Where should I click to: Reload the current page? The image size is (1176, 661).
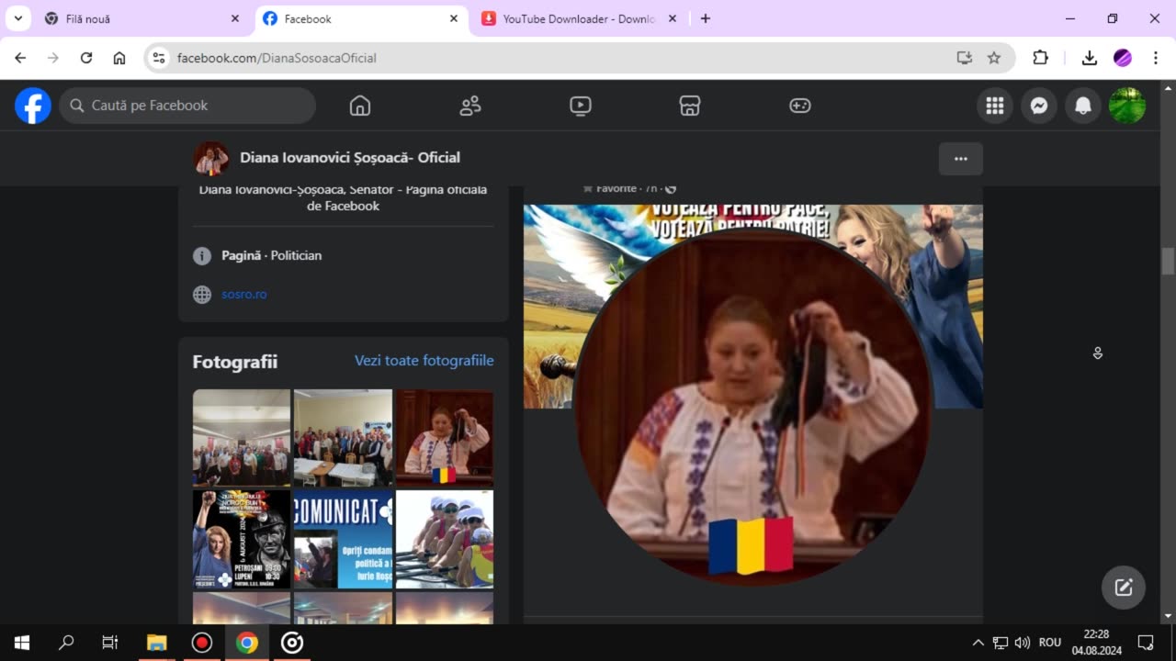86,58
